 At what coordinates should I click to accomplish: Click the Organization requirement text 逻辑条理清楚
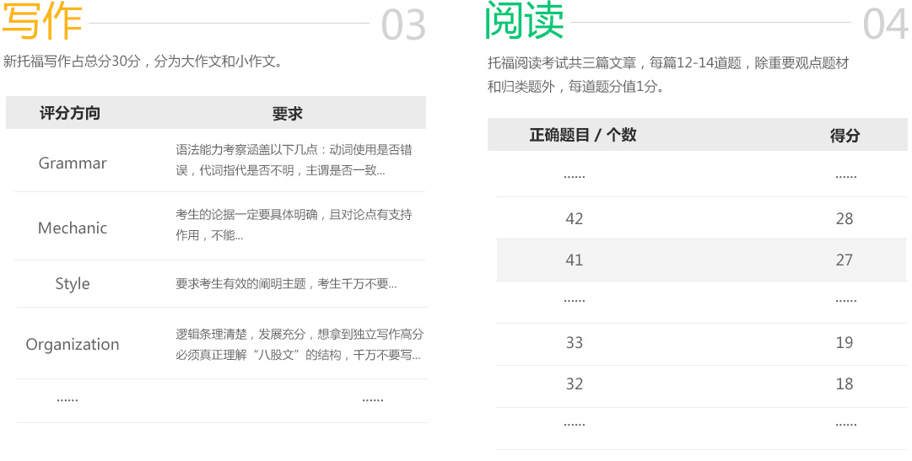pos(212,335)
